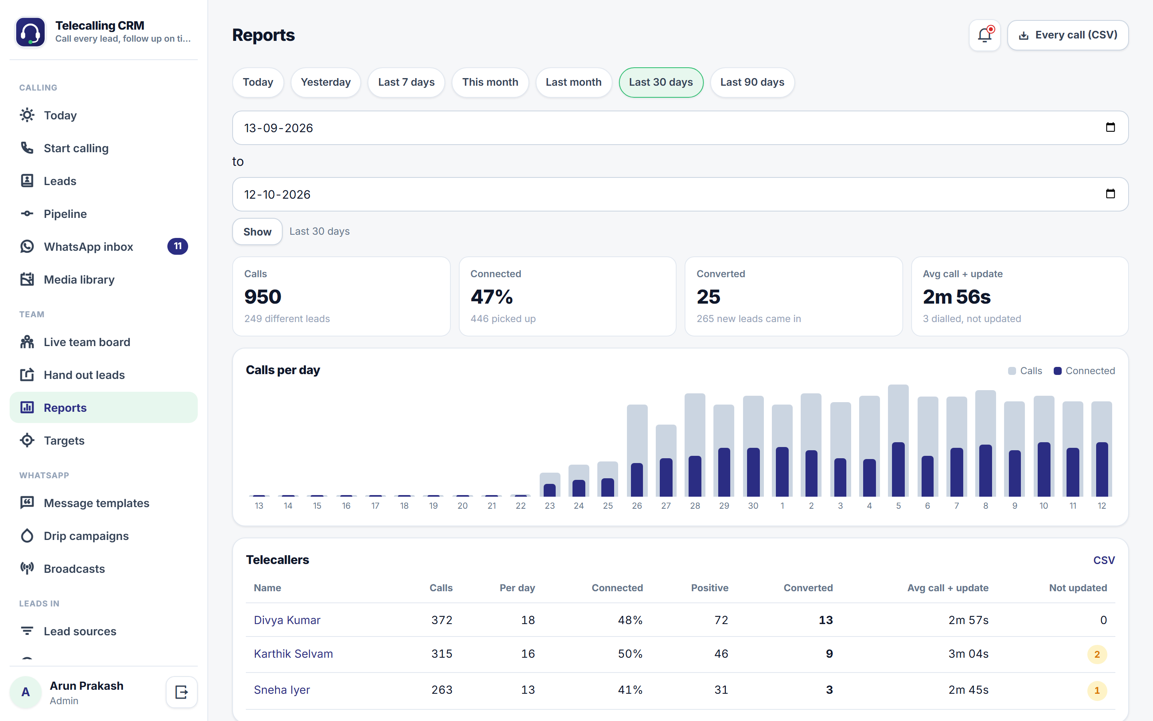Select the Yesterday date range chip

click(326, 82)
